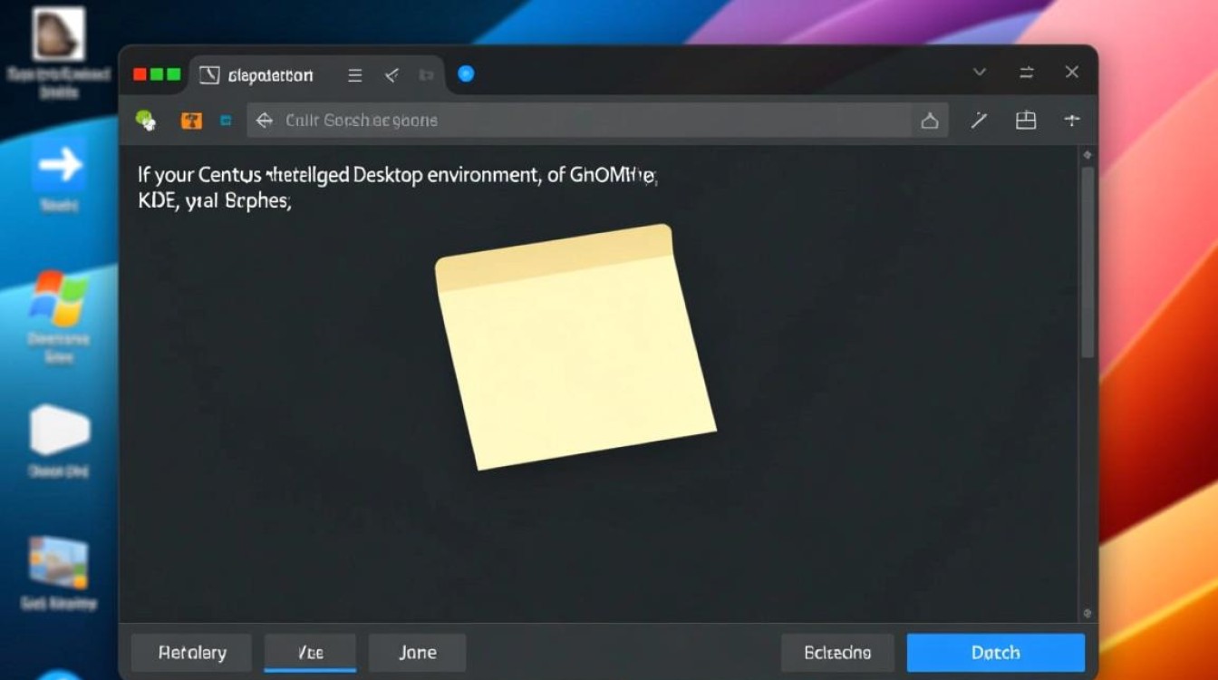This screenshot has width=1218, height=680.
Task: Click the hamburger menu icon in tab bar
Action: 355,75
